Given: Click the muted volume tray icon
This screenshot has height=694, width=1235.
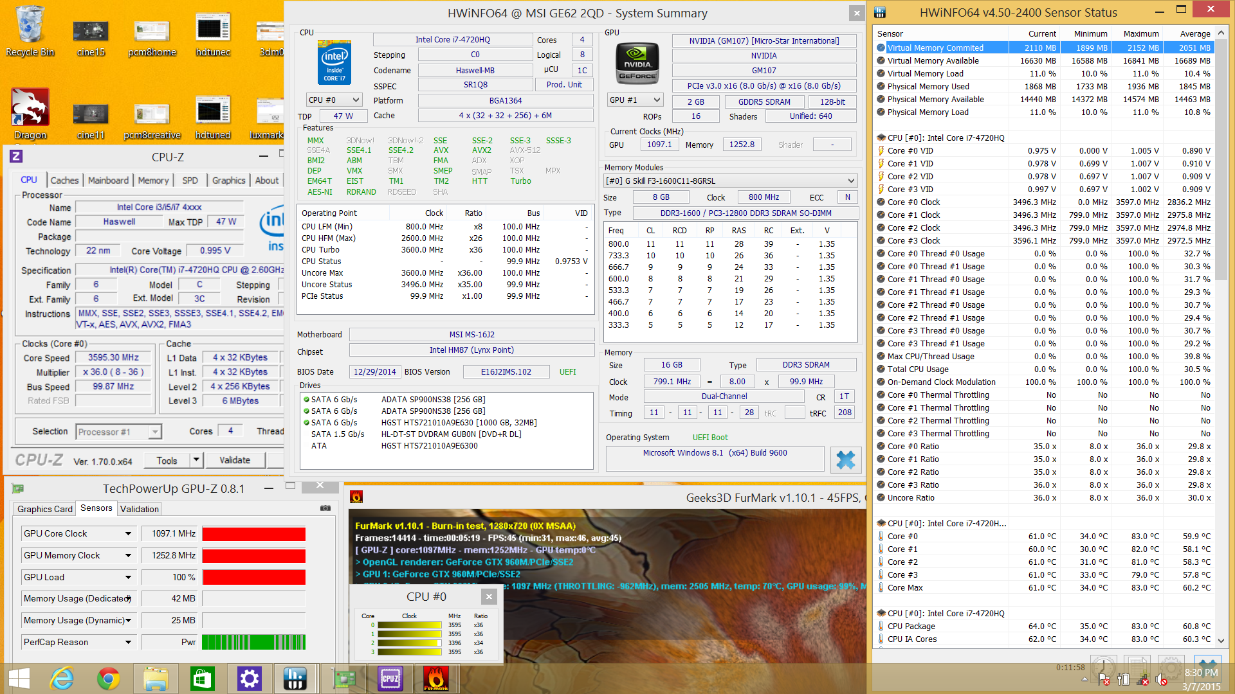Looking at the screenshot, I should pos(1162,679).
